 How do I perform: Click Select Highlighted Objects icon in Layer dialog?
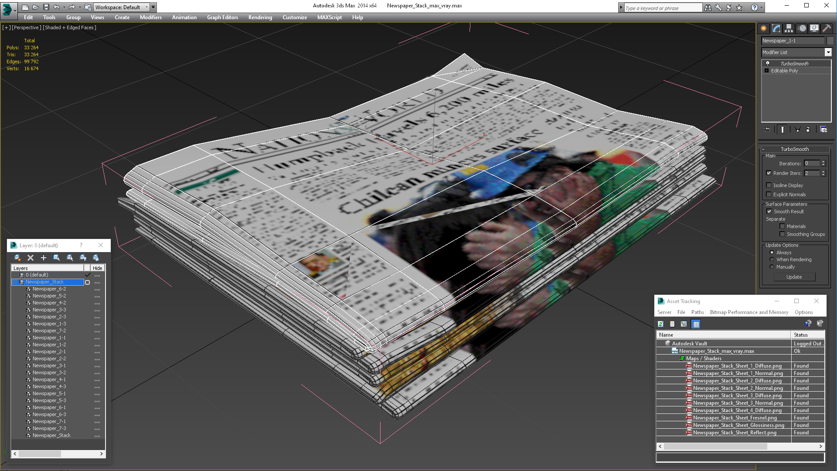(57, 258)
